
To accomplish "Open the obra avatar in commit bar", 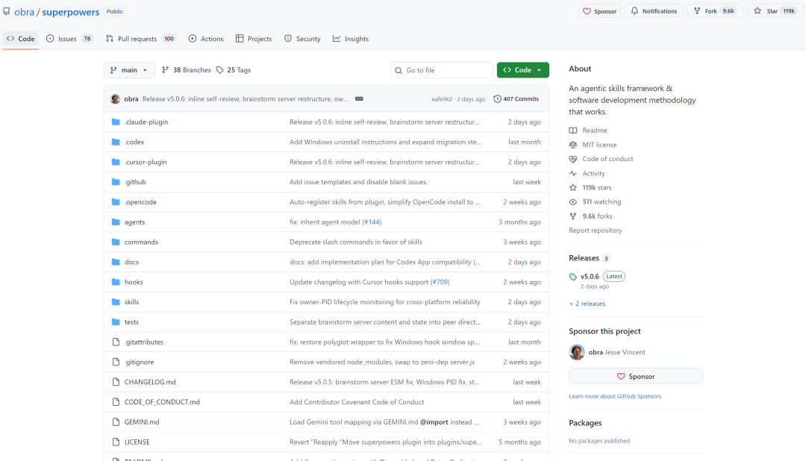I will point(115,98).
